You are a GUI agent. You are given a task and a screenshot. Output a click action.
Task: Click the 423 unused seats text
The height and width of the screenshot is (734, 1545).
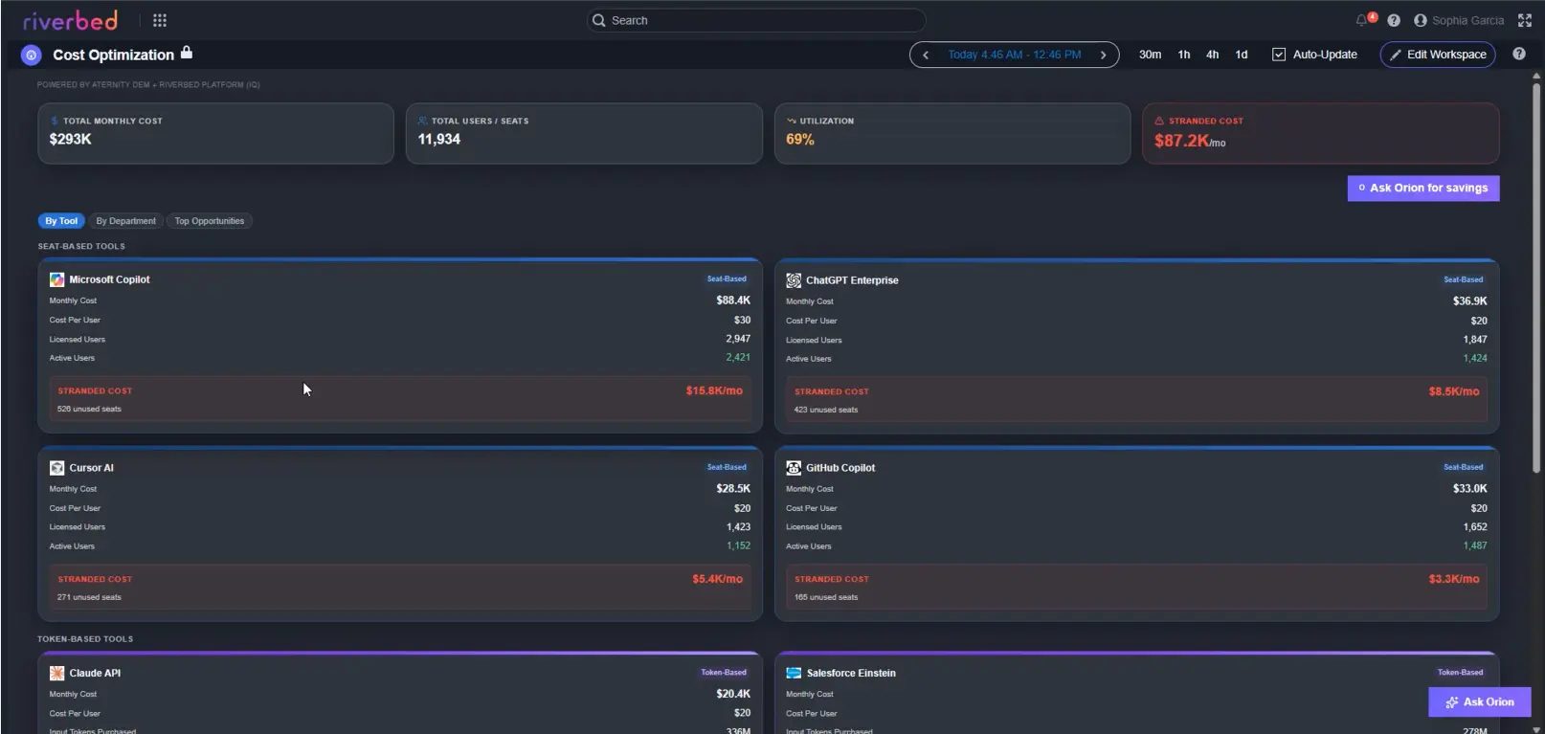826,410
